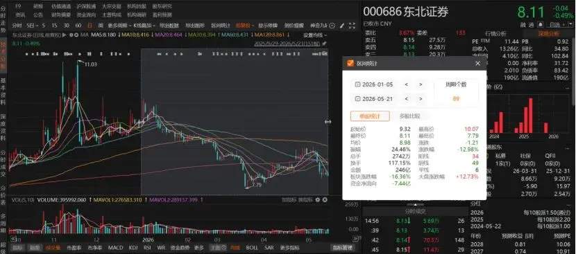Select the daily 日 period
Viewport: 576px width, 254px height.
point(90,26)
